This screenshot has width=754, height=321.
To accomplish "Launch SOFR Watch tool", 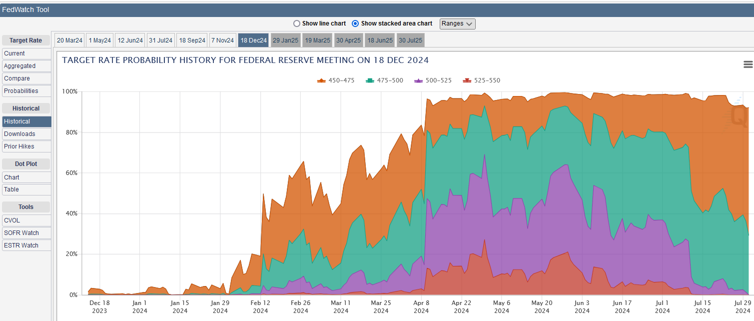I will pyautogui.click(x=26, y=233).
